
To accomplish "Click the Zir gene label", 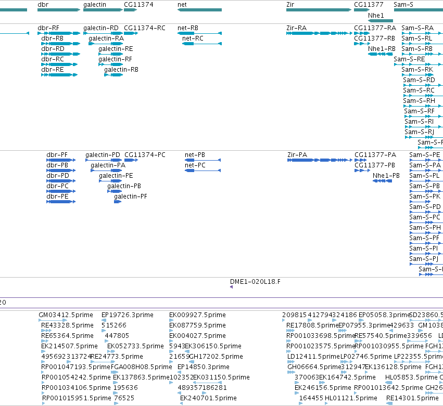I will tap(290, 5).
